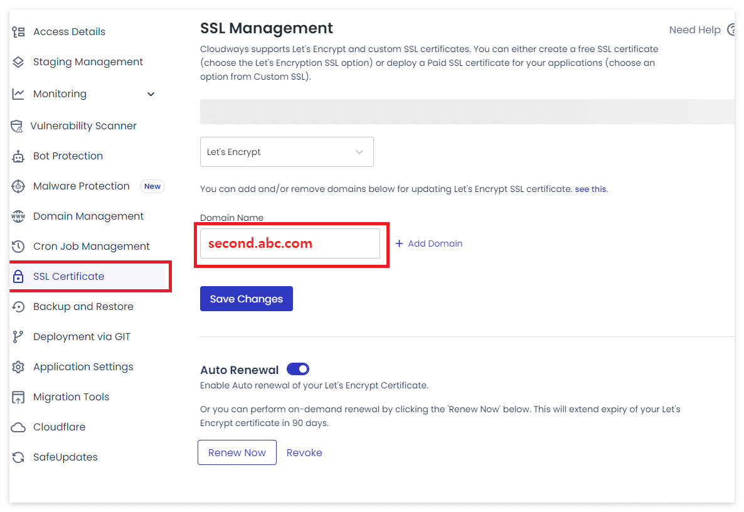Click the SafeUpdates refresh icon
Screen dimensions: 744x512
(x=18, y=457)
